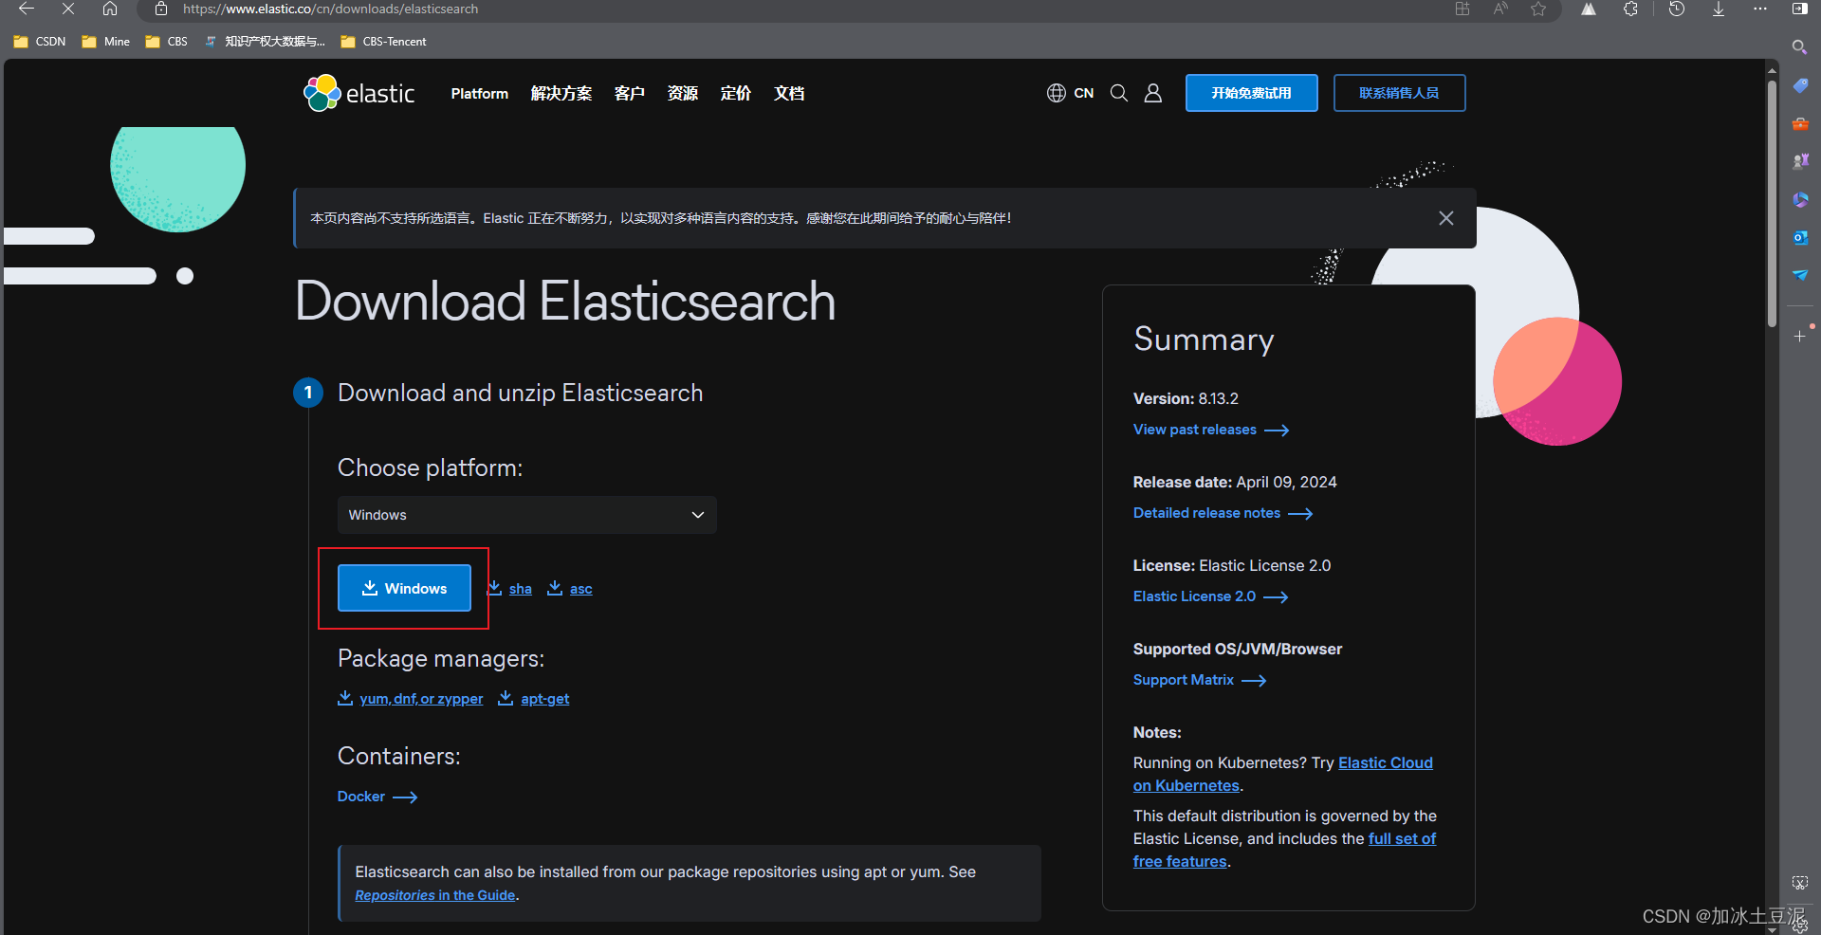Click the 开始免费试用 button
Viewport: 1821px width, 935px height.
click(x=1251, y=93)
